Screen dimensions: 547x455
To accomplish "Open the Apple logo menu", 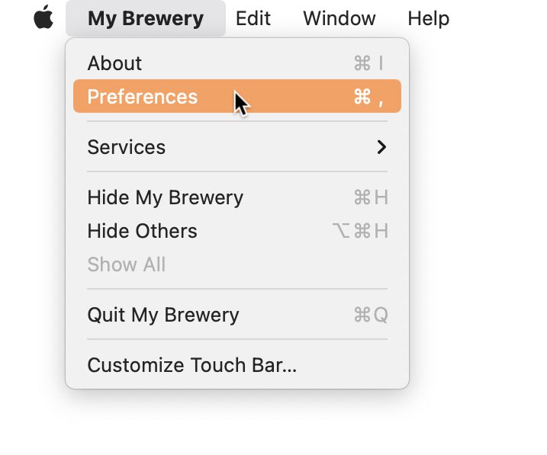I will pos(43,18).
